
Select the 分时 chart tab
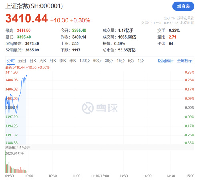[11, 61]
